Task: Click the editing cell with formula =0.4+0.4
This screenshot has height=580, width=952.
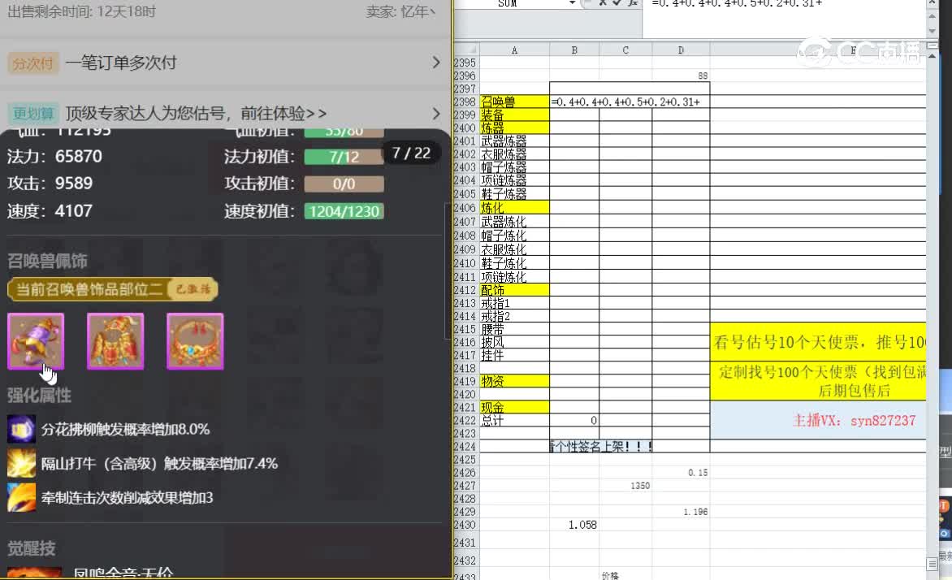Action: point(630,102)
